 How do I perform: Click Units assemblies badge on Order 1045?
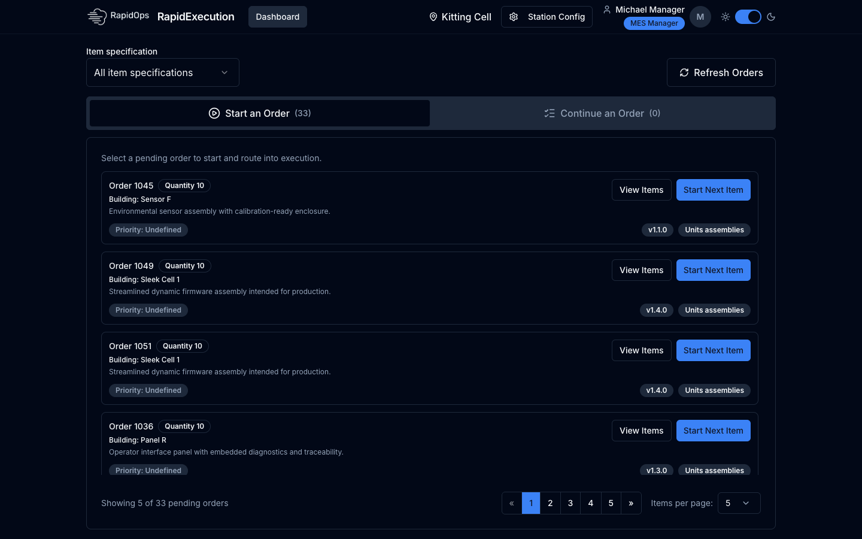click(714, 230)
